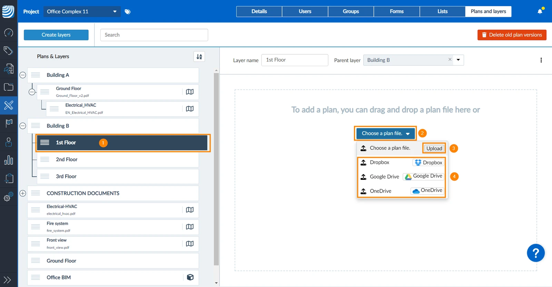Click the drag handle of the Building A row

(x=36, y=75)
